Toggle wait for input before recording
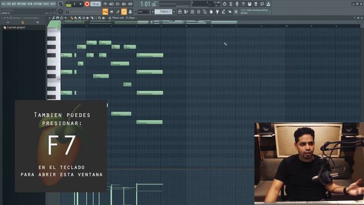The image size is (364, 205). tap(111, 4)
